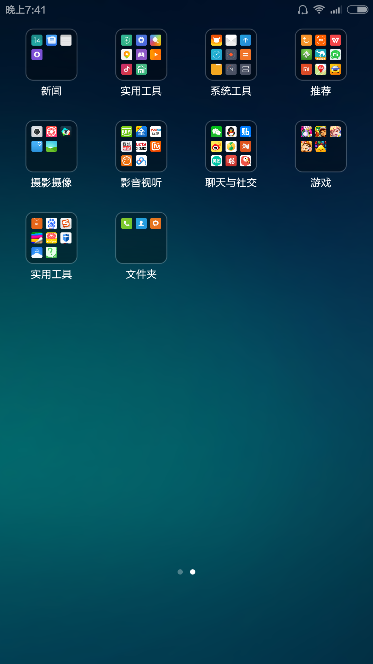Tap orange Taobao icon in social folder
The image size is (373, 664).
(x=246, y=146)
